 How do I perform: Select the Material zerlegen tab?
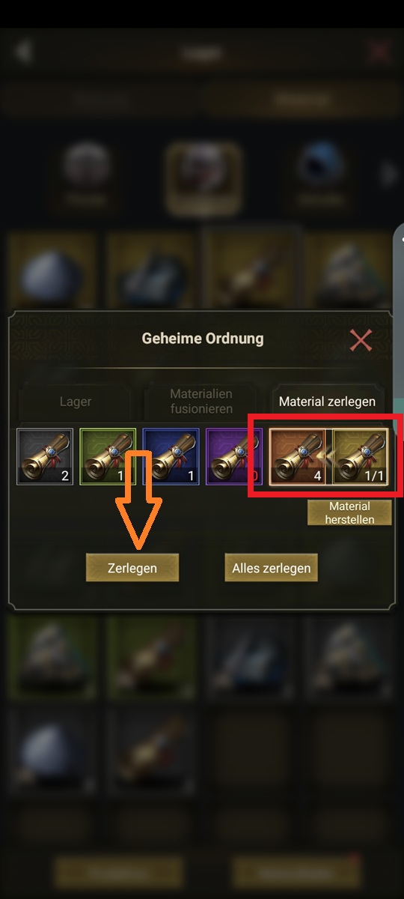(327, 402)
